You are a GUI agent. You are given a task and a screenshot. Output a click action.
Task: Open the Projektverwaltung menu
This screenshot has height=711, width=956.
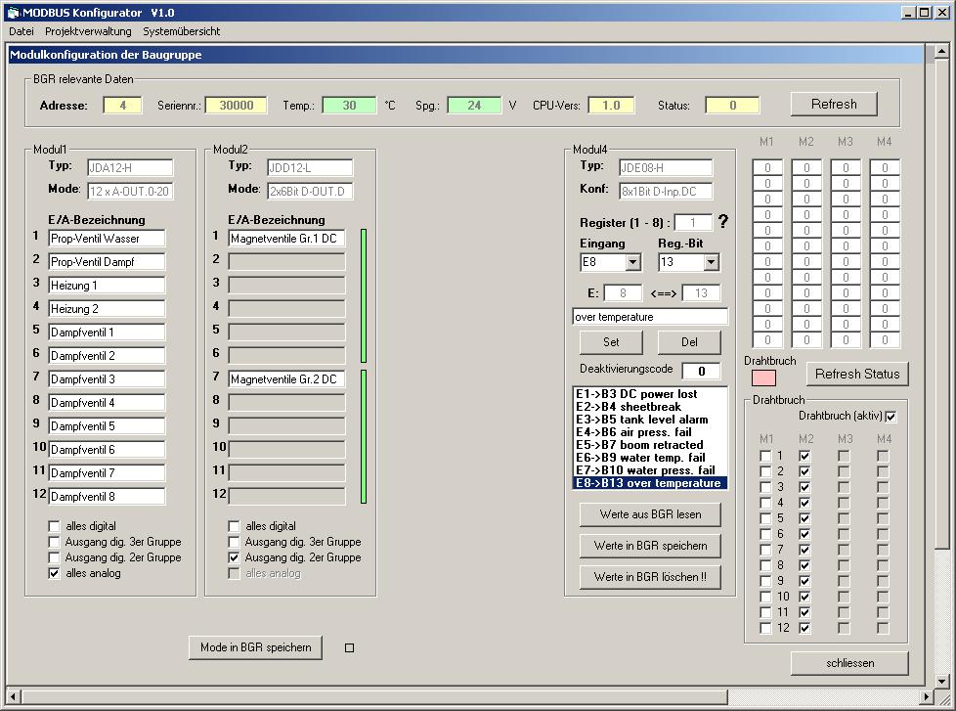pos(88,31)
